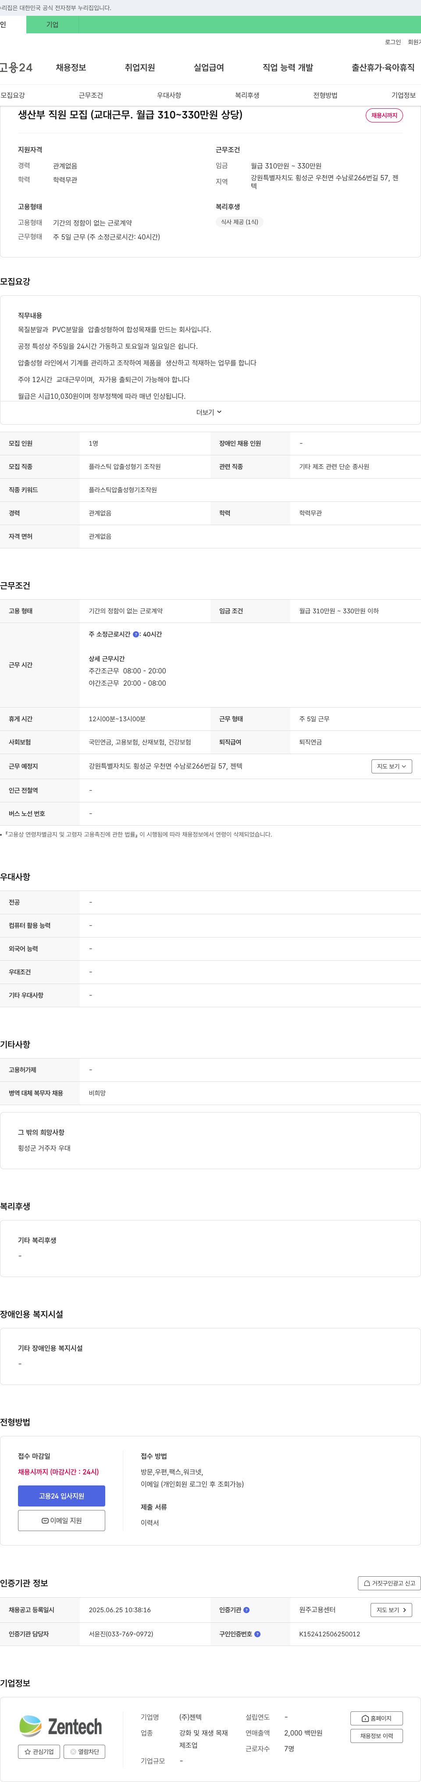Open the 취업지원 main menu
This screenshot has width=421, height=1782.
(x=139, y=67)
